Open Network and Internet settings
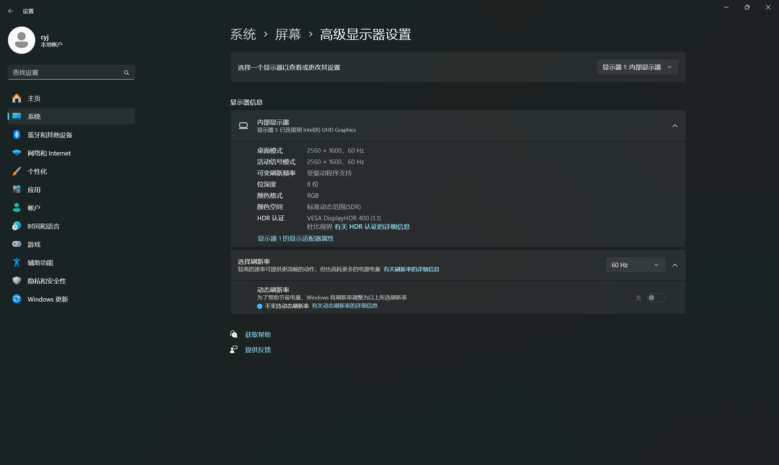 point(49,153)
